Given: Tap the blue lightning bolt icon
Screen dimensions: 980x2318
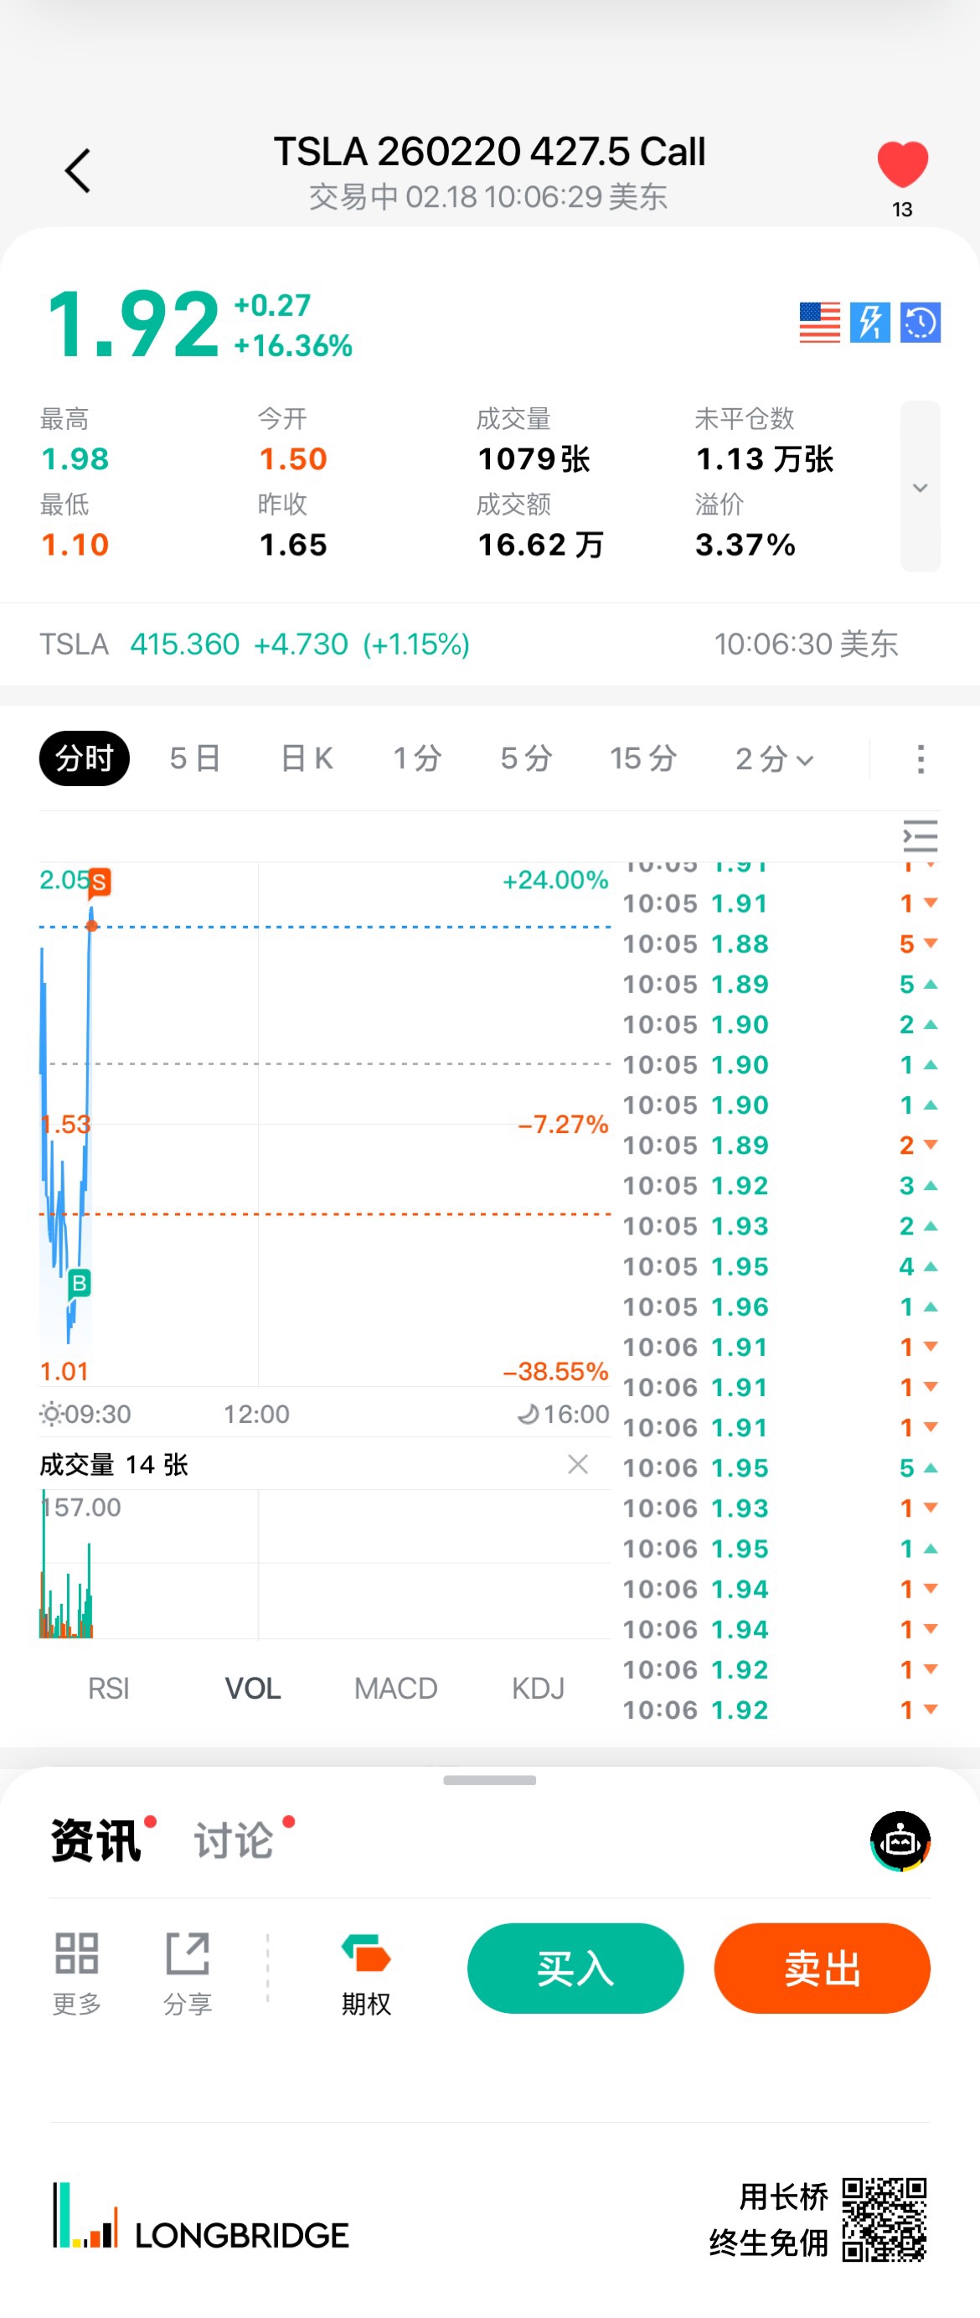Looking at the screenshot, I should pos(869,322).
